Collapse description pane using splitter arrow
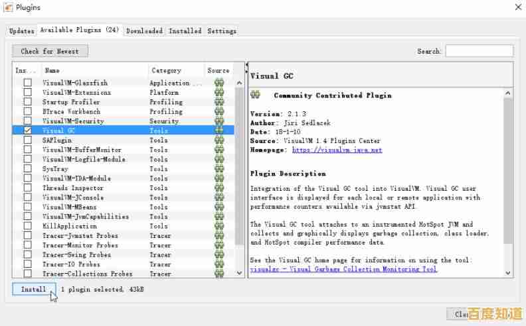 [247, 65]
